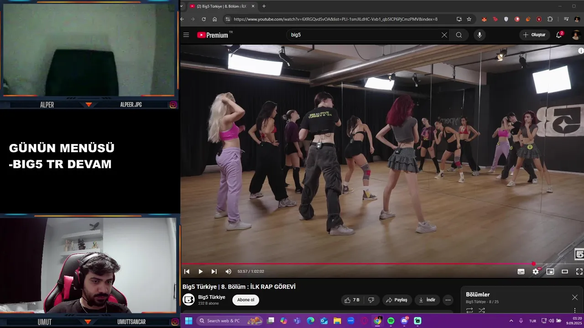Click taskbar Search web & PC box
Screen dimensions: 584x328
click(x=230, y=321)
